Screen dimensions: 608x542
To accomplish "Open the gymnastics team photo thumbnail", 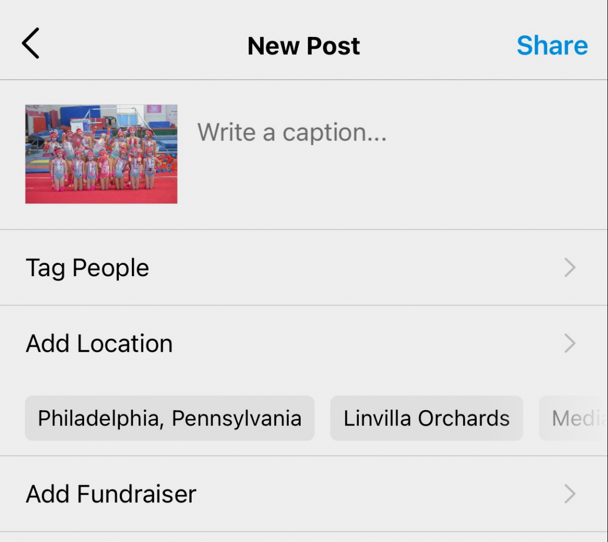I will tap(101, 154).
